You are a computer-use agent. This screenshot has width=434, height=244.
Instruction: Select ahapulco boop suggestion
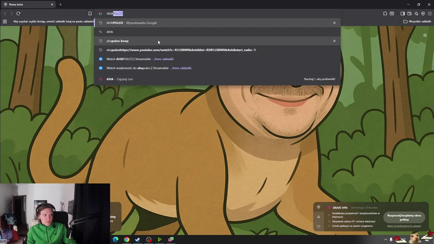(217, 41)
